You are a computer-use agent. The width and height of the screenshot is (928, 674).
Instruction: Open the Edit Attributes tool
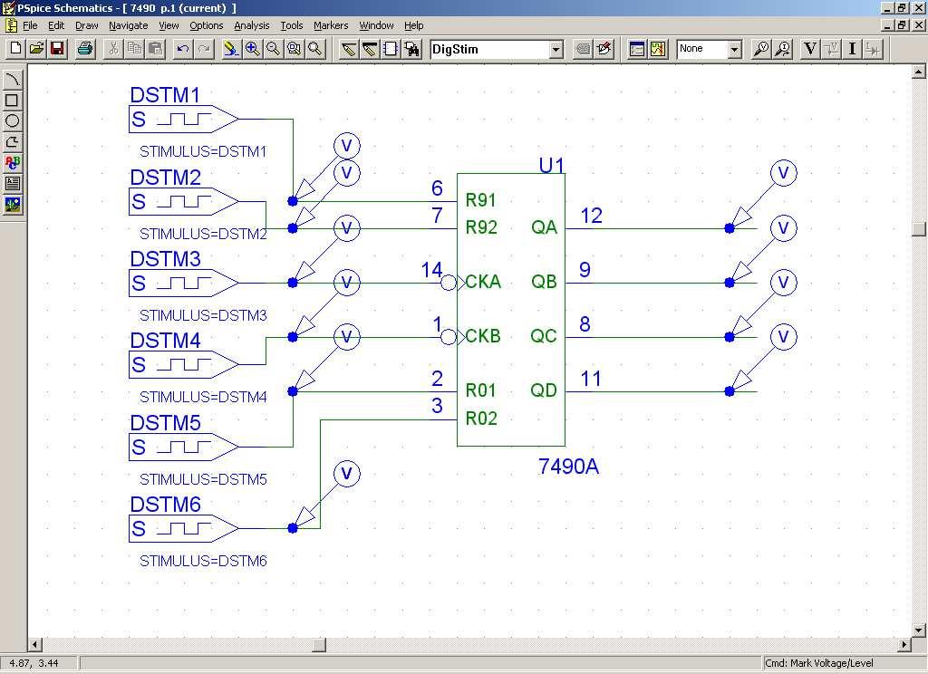[583, 49]
